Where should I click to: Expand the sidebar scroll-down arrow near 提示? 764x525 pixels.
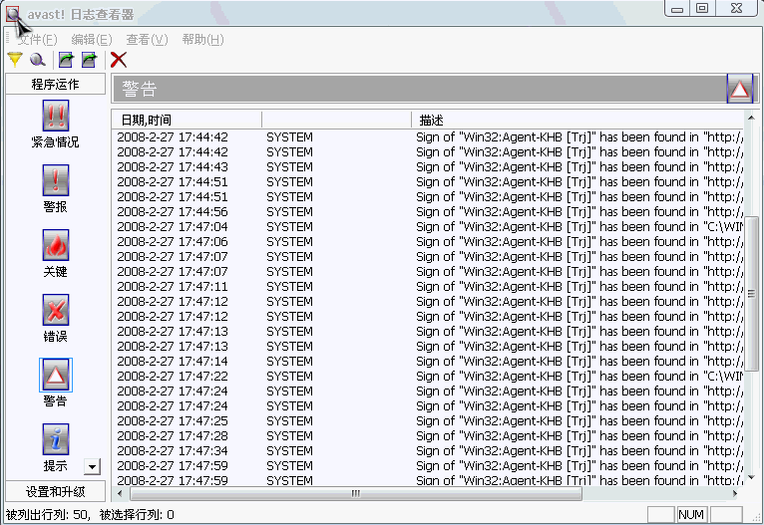(x=92, y=466)
